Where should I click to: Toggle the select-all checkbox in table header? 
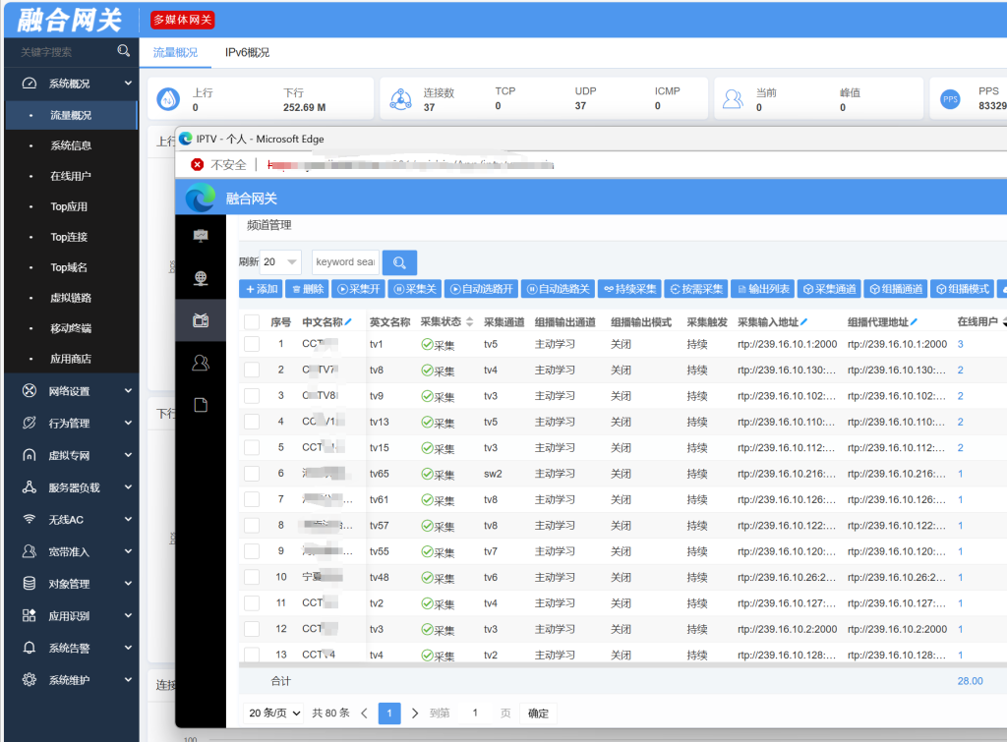[252, 322]
